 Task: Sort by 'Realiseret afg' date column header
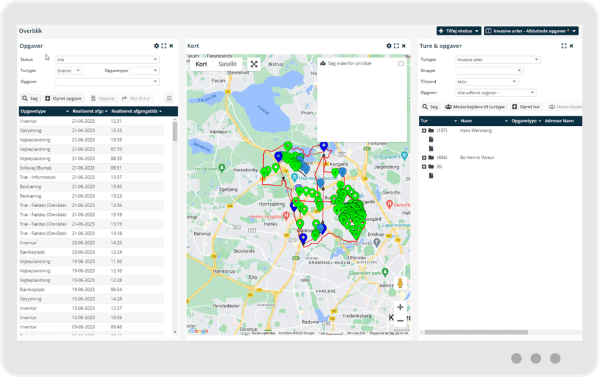(x=89, y=111)
